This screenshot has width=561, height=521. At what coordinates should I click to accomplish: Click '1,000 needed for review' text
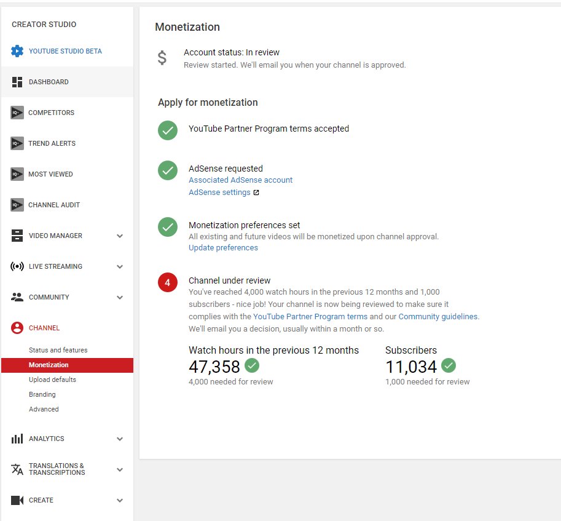[427, 382]
